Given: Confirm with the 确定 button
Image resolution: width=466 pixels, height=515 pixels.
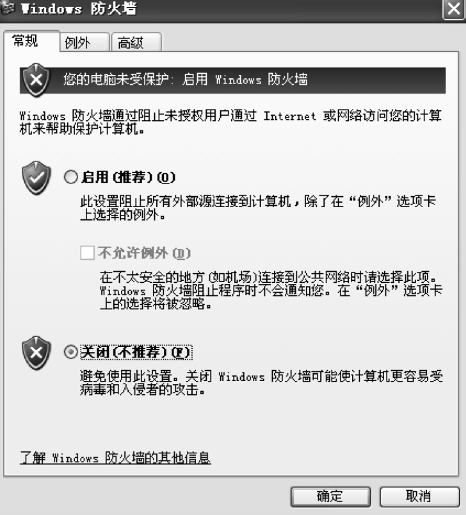Looking at the screenshot, I should pyautogui.click(x=330, y=496).
